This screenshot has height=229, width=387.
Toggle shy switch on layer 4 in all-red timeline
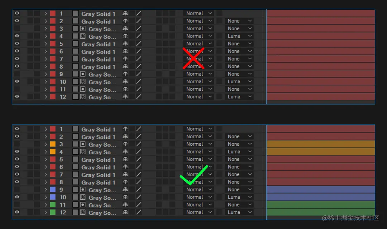coord(125,36)
